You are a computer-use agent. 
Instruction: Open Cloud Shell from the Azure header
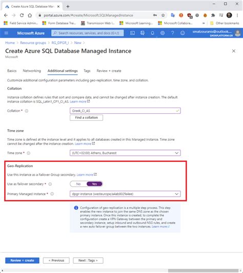[x=132, y=33]
